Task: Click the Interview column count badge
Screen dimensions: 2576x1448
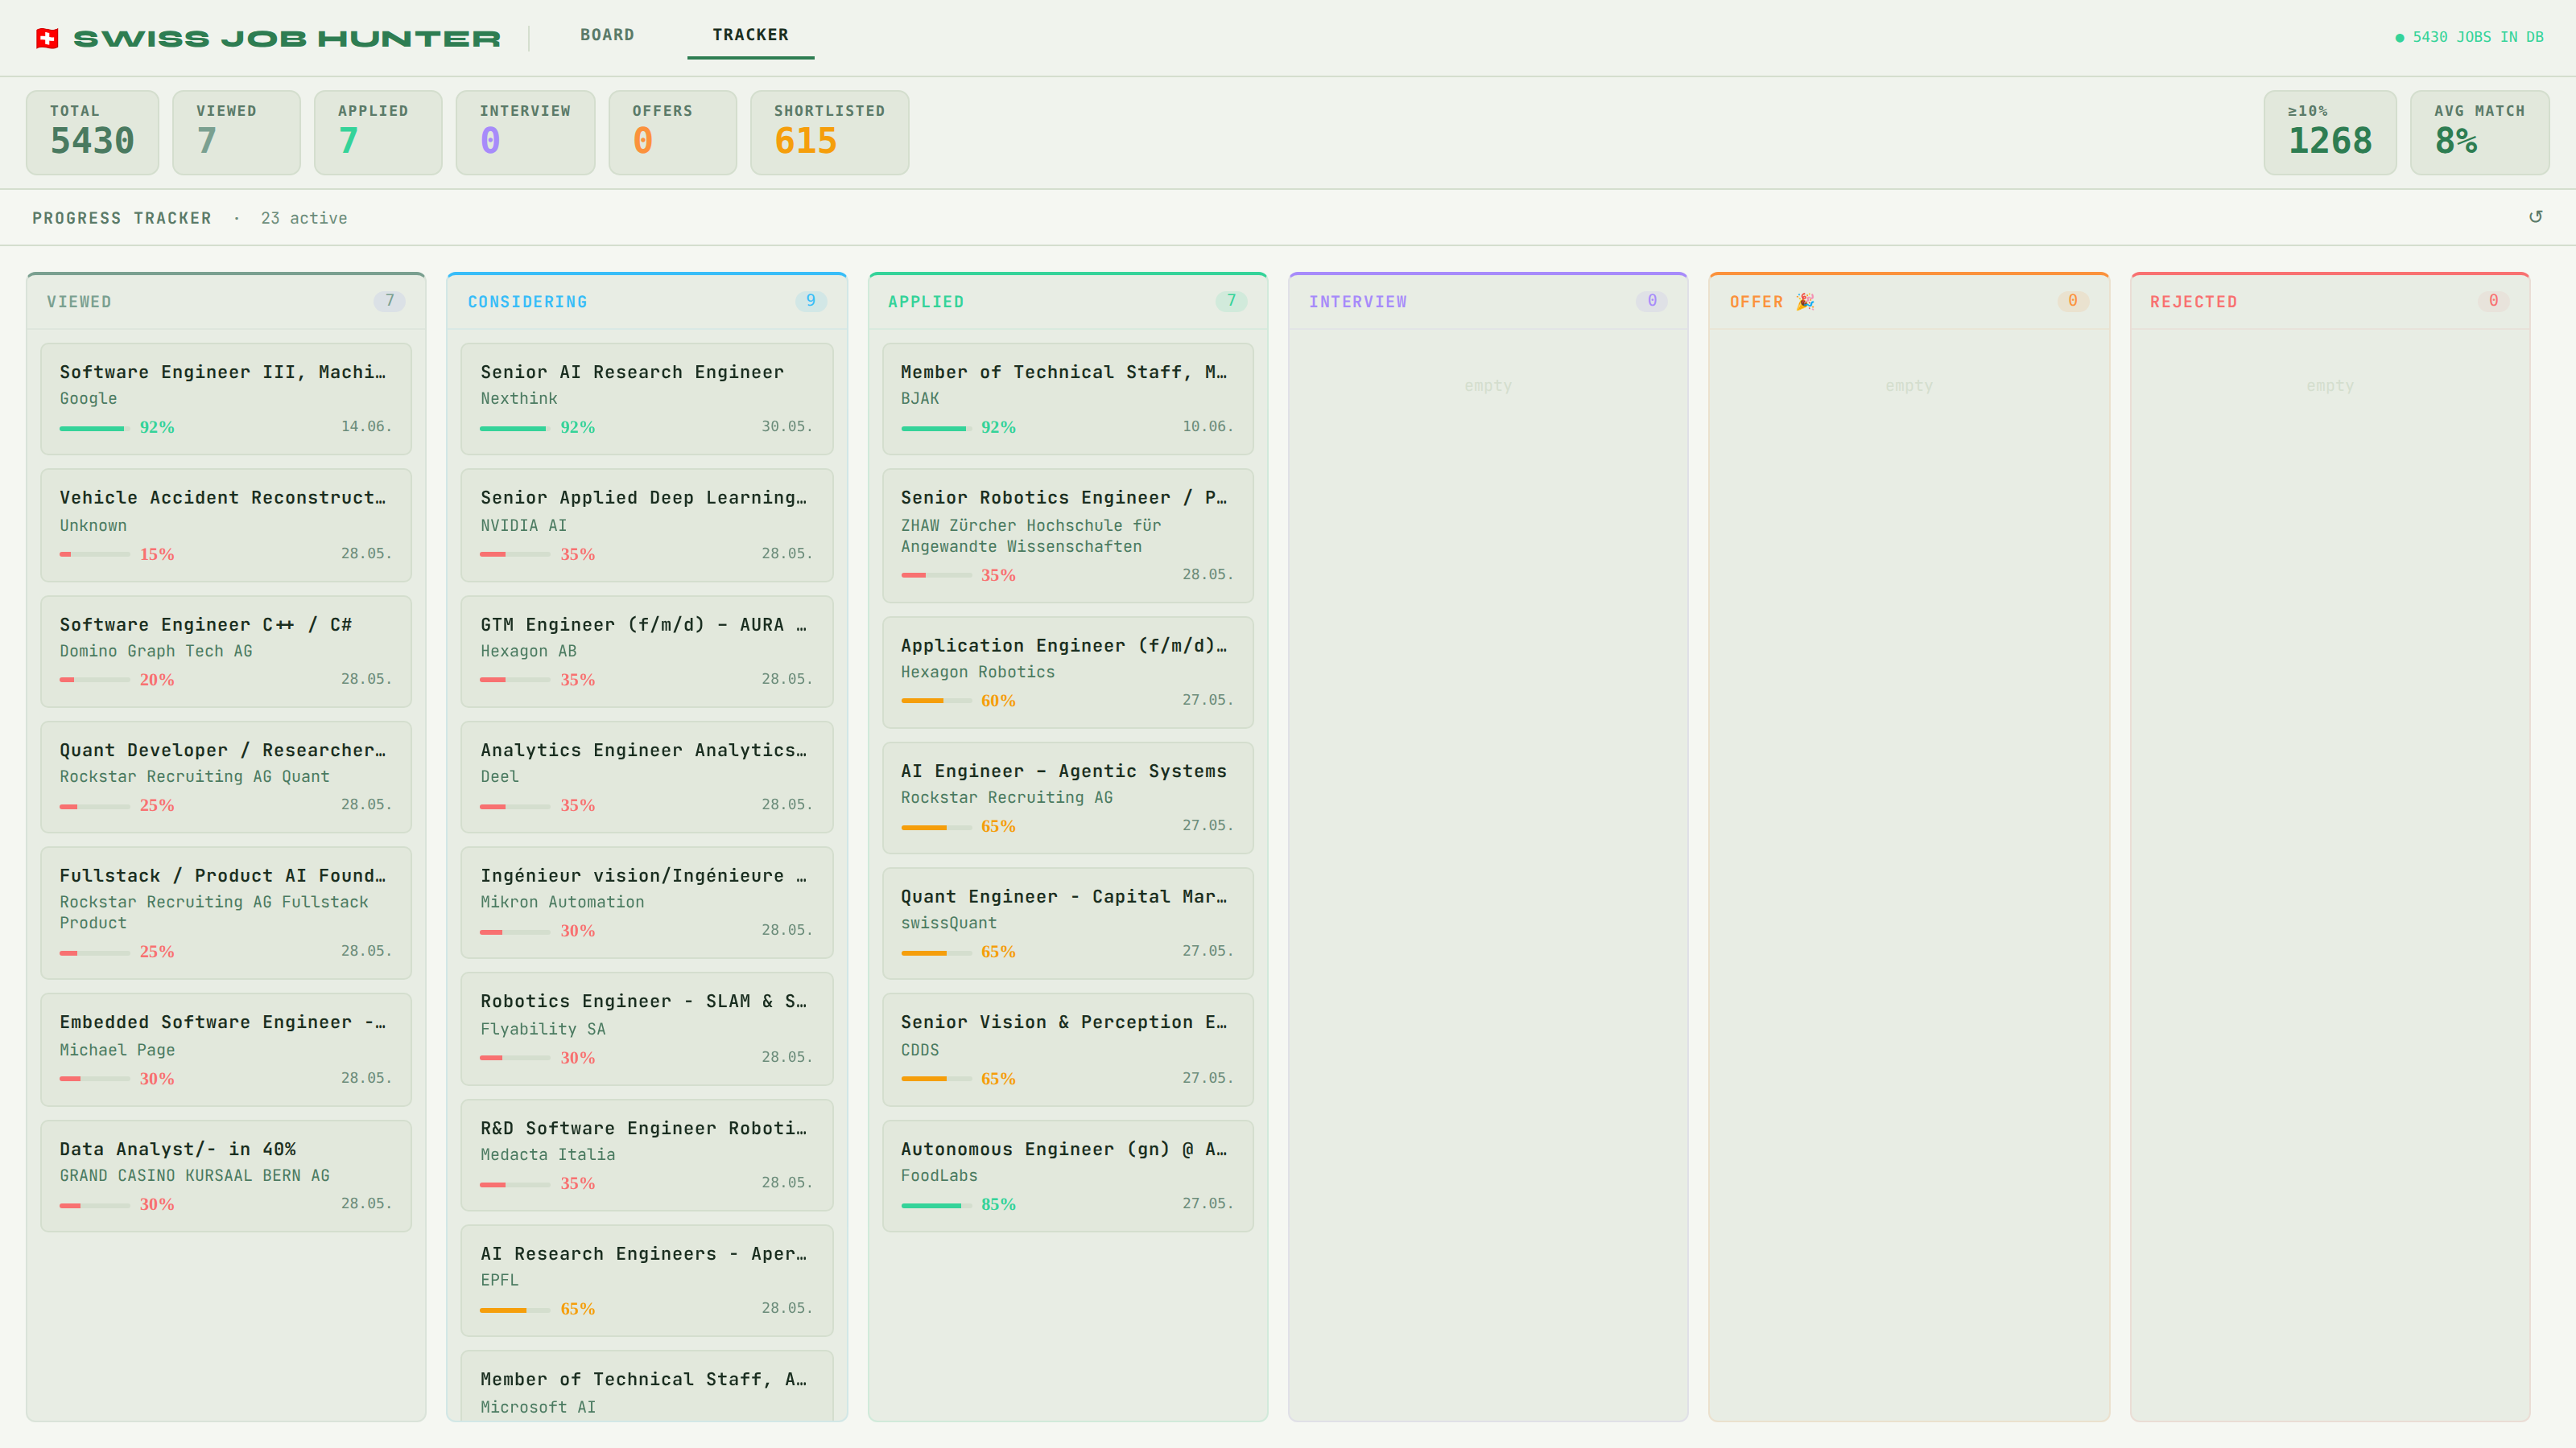Action: coord(1652,301)
